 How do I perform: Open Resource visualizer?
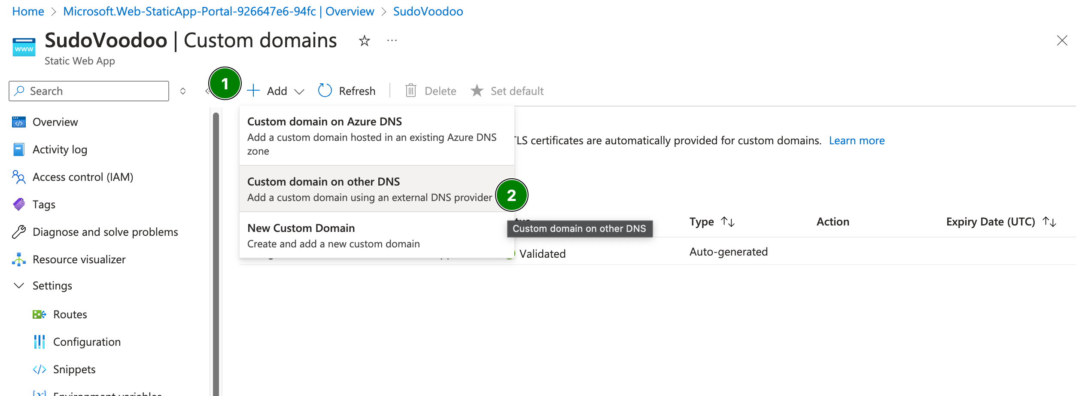click(x=79, y=259)
